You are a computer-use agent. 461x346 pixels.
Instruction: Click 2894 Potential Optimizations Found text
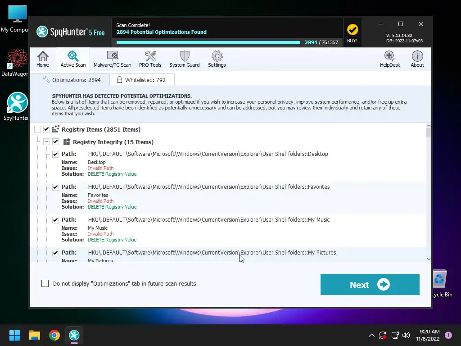click(162, 32)
